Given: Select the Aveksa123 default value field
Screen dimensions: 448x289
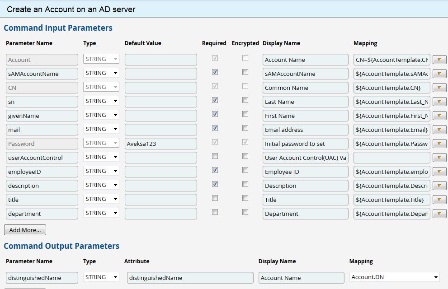Looking at the screenshot, I should click(x=160, y=144).
